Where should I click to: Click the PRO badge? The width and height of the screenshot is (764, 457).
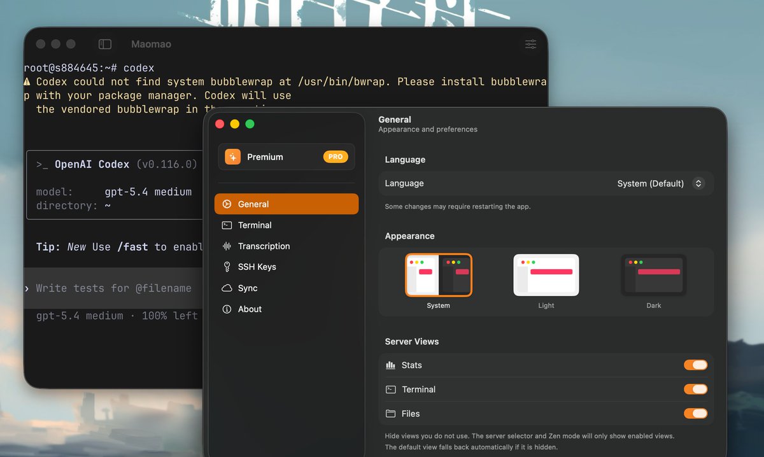[336, 157]
